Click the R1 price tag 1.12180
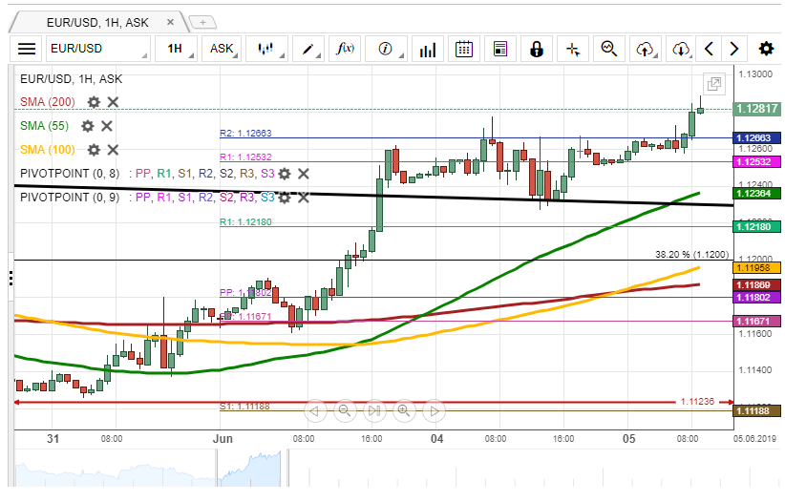 (x=756, y=227)
